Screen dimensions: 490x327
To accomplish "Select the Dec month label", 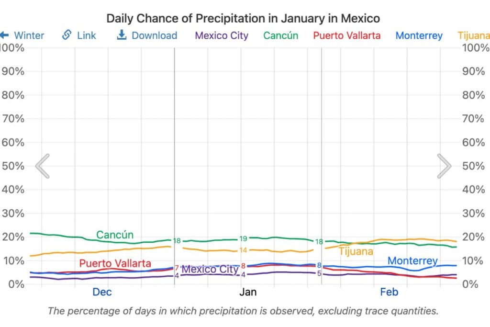I will tap(102, 292).
